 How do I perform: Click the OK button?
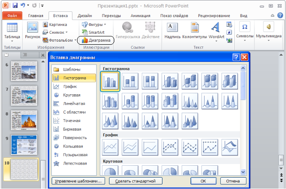[203, 181]
